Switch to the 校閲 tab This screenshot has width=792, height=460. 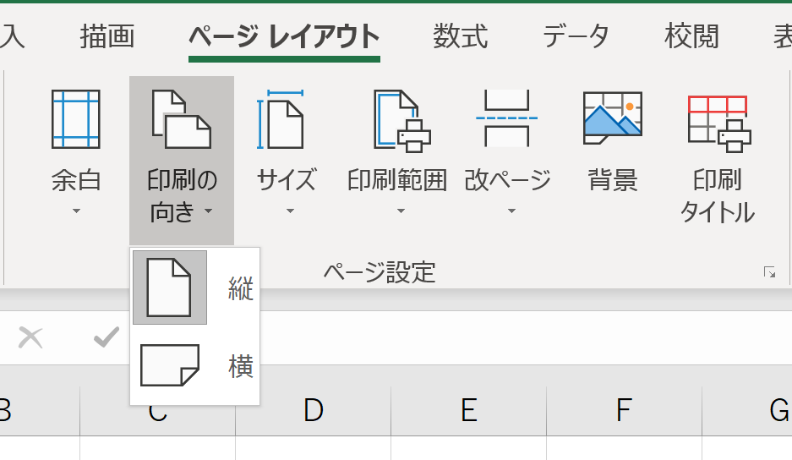pyautogui.click(x=691, y=36)
